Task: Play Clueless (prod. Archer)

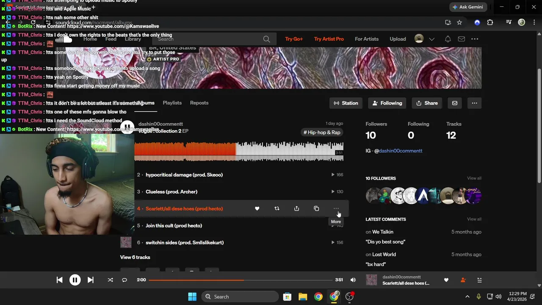Action: pyautogui.click(x=171, y=191)
